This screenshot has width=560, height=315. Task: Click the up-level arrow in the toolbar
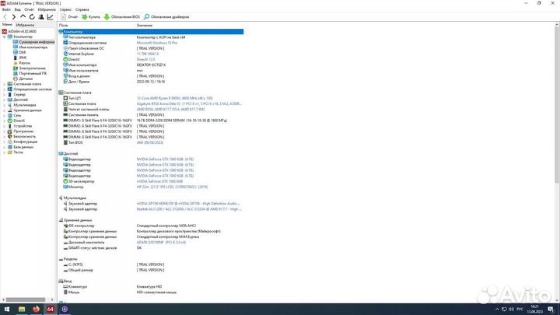click(x=23, y=17)
